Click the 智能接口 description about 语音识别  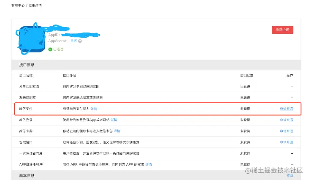coord(101,142)
